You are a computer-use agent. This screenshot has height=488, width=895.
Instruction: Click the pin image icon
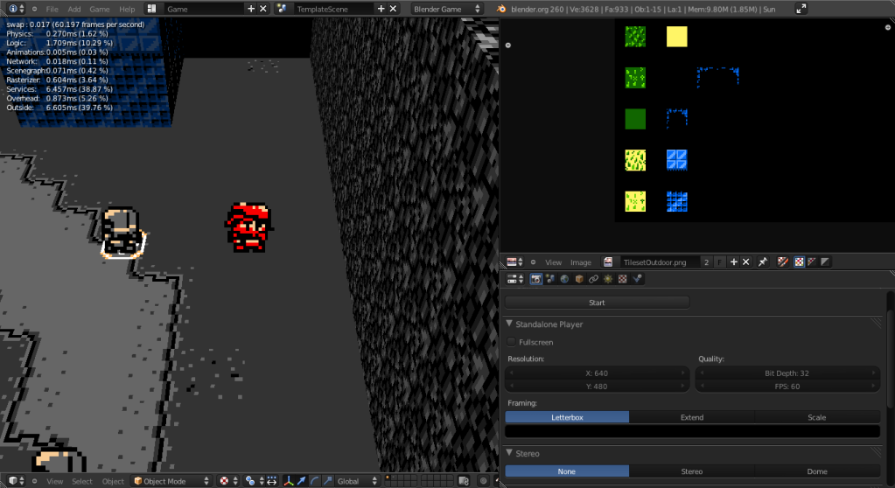[x=762, y=261]
